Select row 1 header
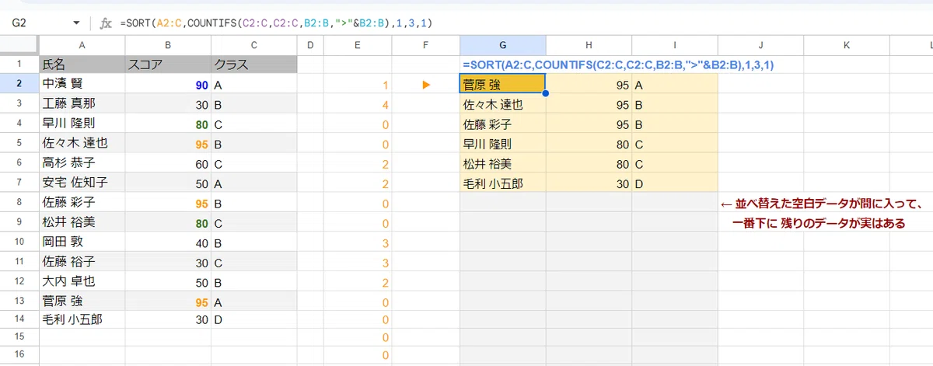The width and height of the screenshot is (933, 366). click(x=19, y=64)
